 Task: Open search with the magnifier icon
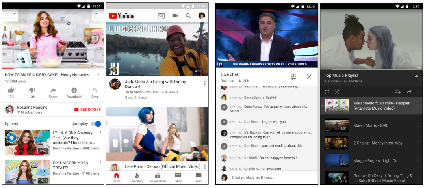tap(188, 16)
